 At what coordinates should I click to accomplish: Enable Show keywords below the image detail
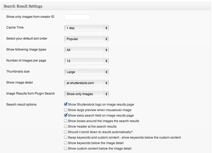66,143
